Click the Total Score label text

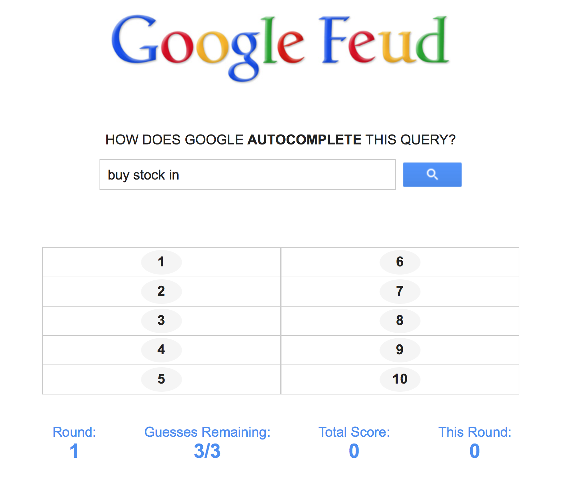coord(354,432)
